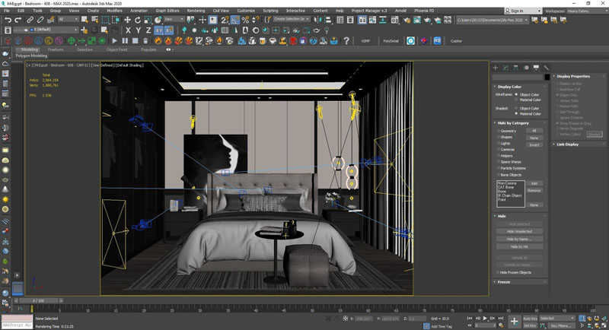Viewport: 609px width, 330px height.
Task: Open the Rendering menu
Action: tap(196, 11)
